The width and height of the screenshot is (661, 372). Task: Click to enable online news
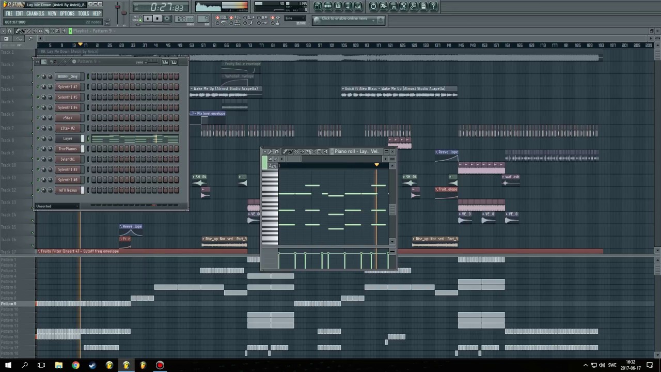click(344, 19)
